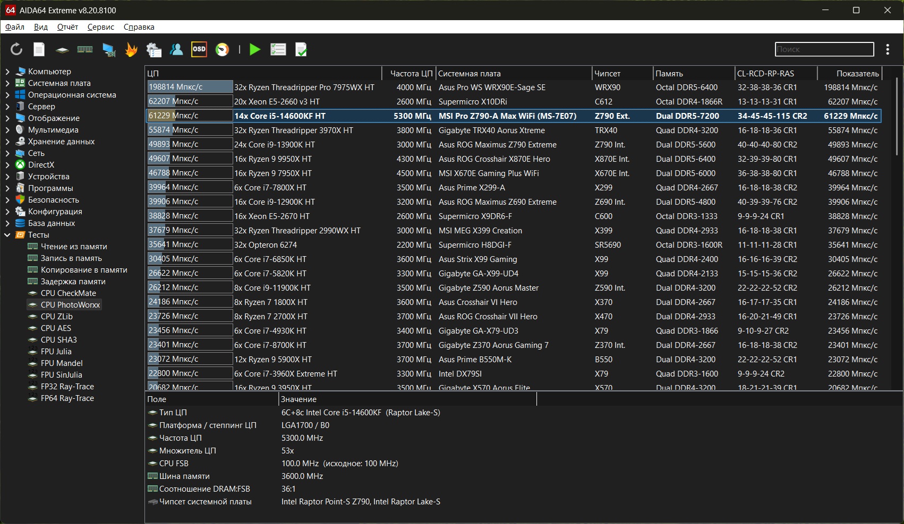Collapse the Тесты tree node
The width and height of the screenshot is (904, 524).
[7, 234]
